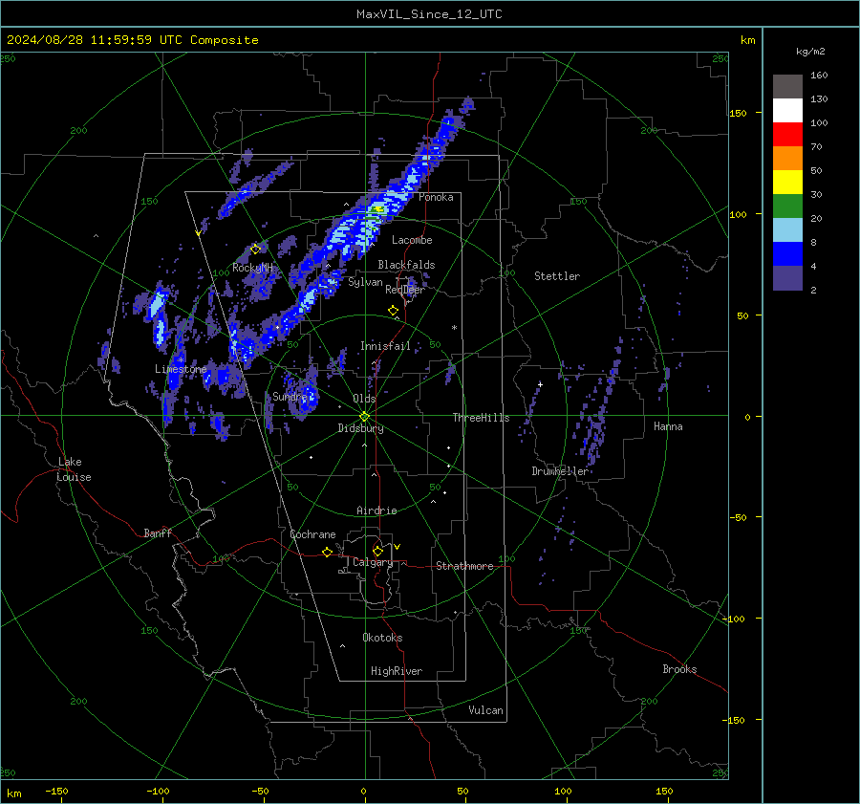Click the HighRiver city label

(397, 671)
